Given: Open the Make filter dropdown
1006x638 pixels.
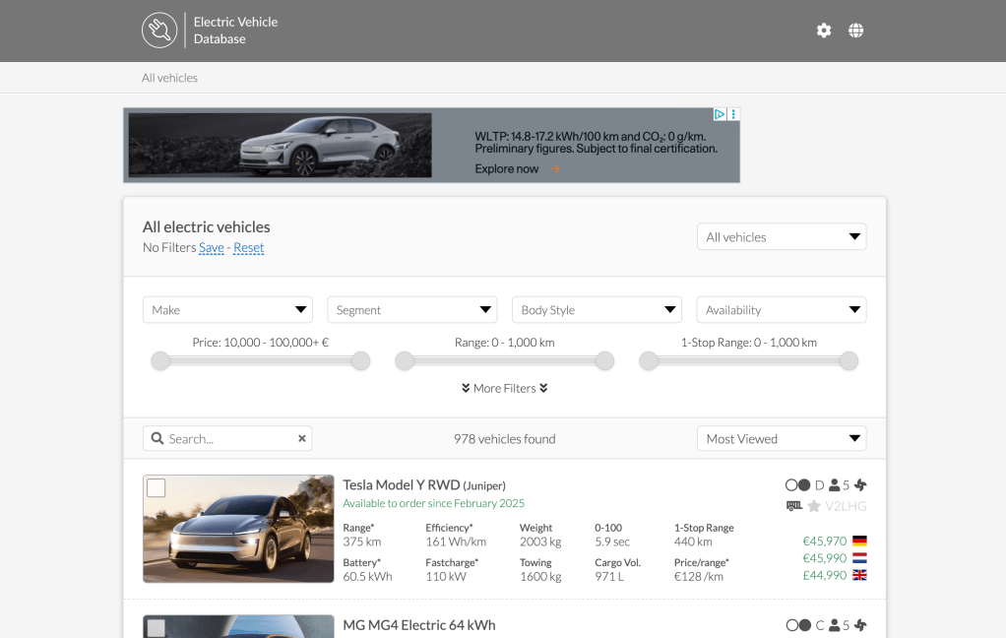Looking at the screenshot, I should [x=227, y=309].
